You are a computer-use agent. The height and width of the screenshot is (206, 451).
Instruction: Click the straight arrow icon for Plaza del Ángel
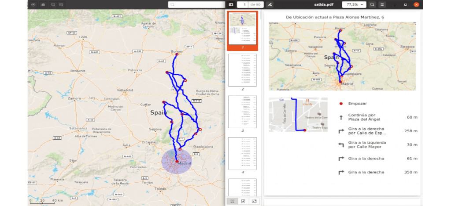pyautogui.click(x=341, y=117)
